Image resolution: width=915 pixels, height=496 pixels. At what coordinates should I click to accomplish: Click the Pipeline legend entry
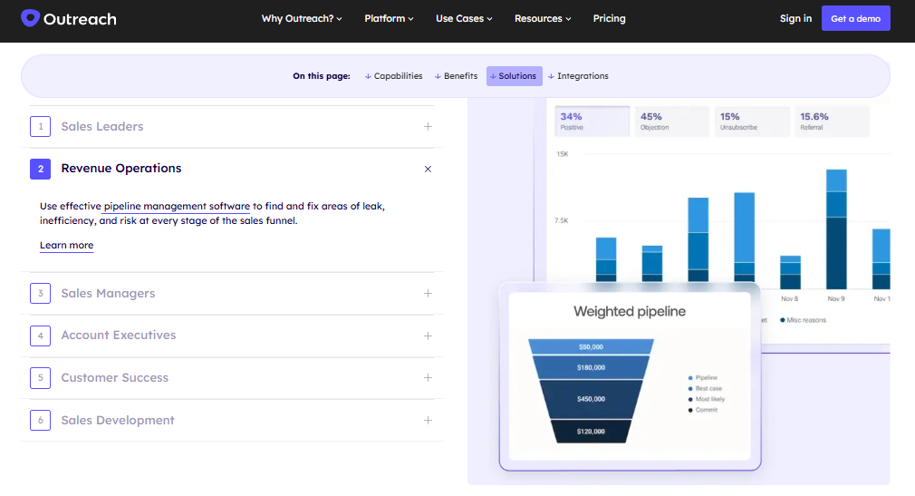(703, 378)
